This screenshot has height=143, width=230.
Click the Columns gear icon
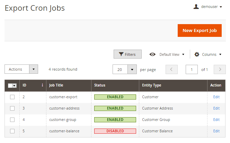pos(197,54)
